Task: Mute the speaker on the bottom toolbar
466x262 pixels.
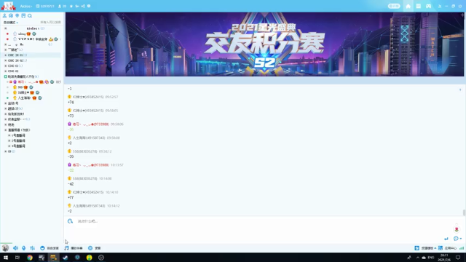Action: point(15,247)
